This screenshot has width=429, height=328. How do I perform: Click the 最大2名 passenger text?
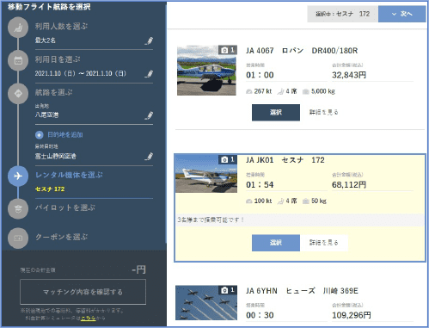click(46, 40)
